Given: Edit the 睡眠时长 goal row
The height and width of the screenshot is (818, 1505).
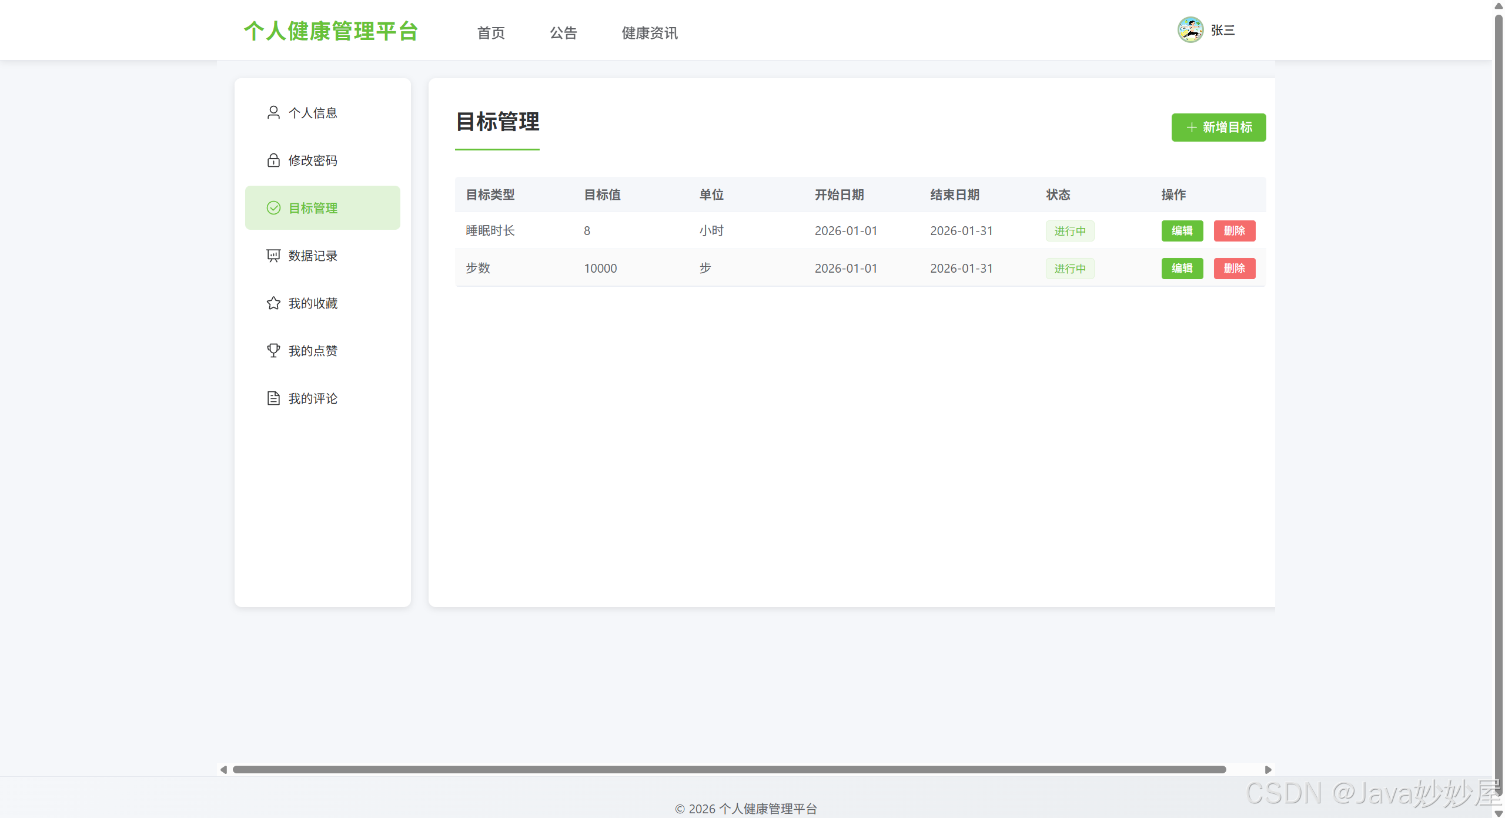Looking at the screenshot, I should click(x=1182, y=231).
